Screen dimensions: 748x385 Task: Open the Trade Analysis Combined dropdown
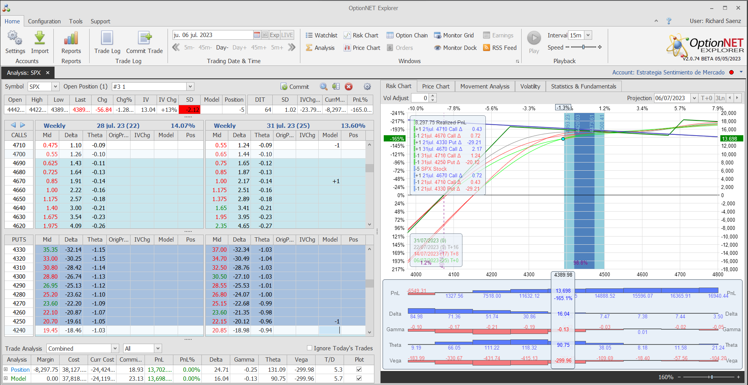(x=115, y=348)
